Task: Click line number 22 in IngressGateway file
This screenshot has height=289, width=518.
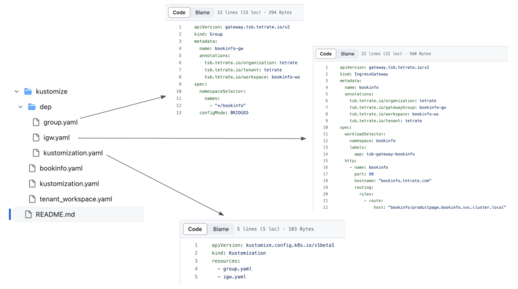Action: pyautogui.click(x=325, y=208)
